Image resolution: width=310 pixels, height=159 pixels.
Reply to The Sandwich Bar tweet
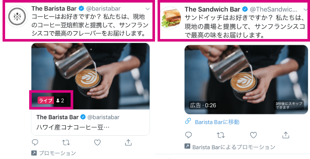188,135
